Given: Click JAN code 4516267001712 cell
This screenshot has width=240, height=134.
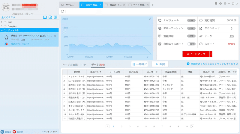Looking at the screenshot, I should 151,76.
